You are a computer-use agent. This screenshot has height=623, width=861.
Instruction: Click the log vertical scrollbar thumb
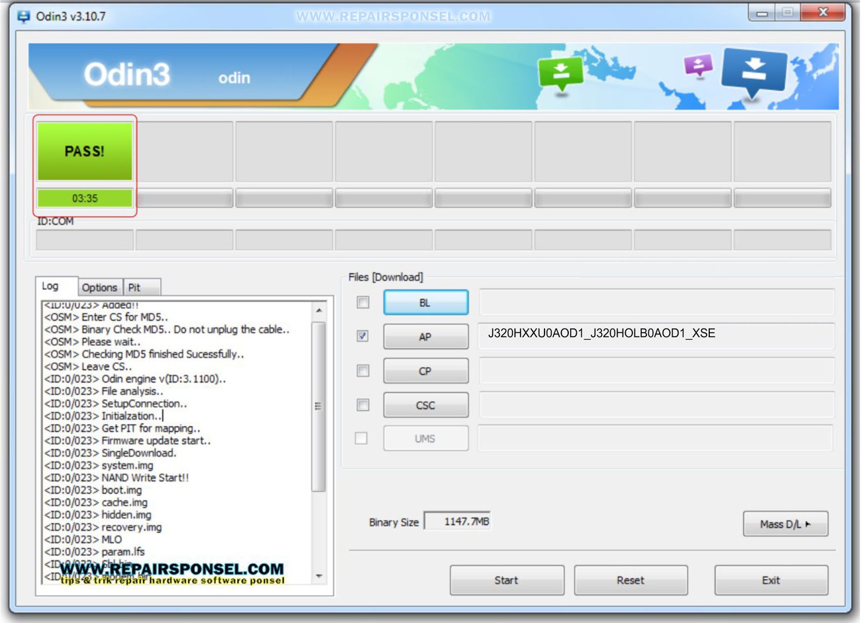[x=319, y=406]
